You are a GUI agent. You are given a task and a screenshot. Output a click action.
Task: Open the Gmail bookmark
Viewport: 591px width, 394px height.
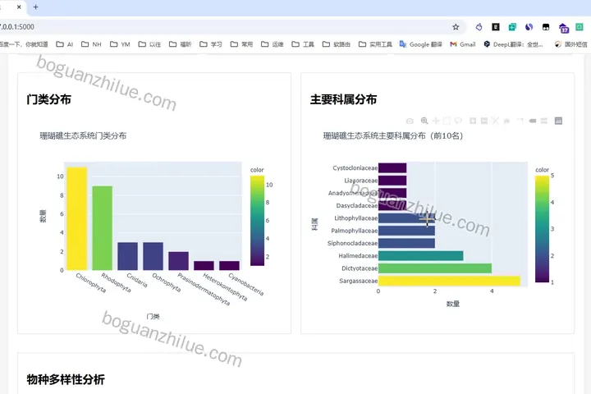pos(463,44)
